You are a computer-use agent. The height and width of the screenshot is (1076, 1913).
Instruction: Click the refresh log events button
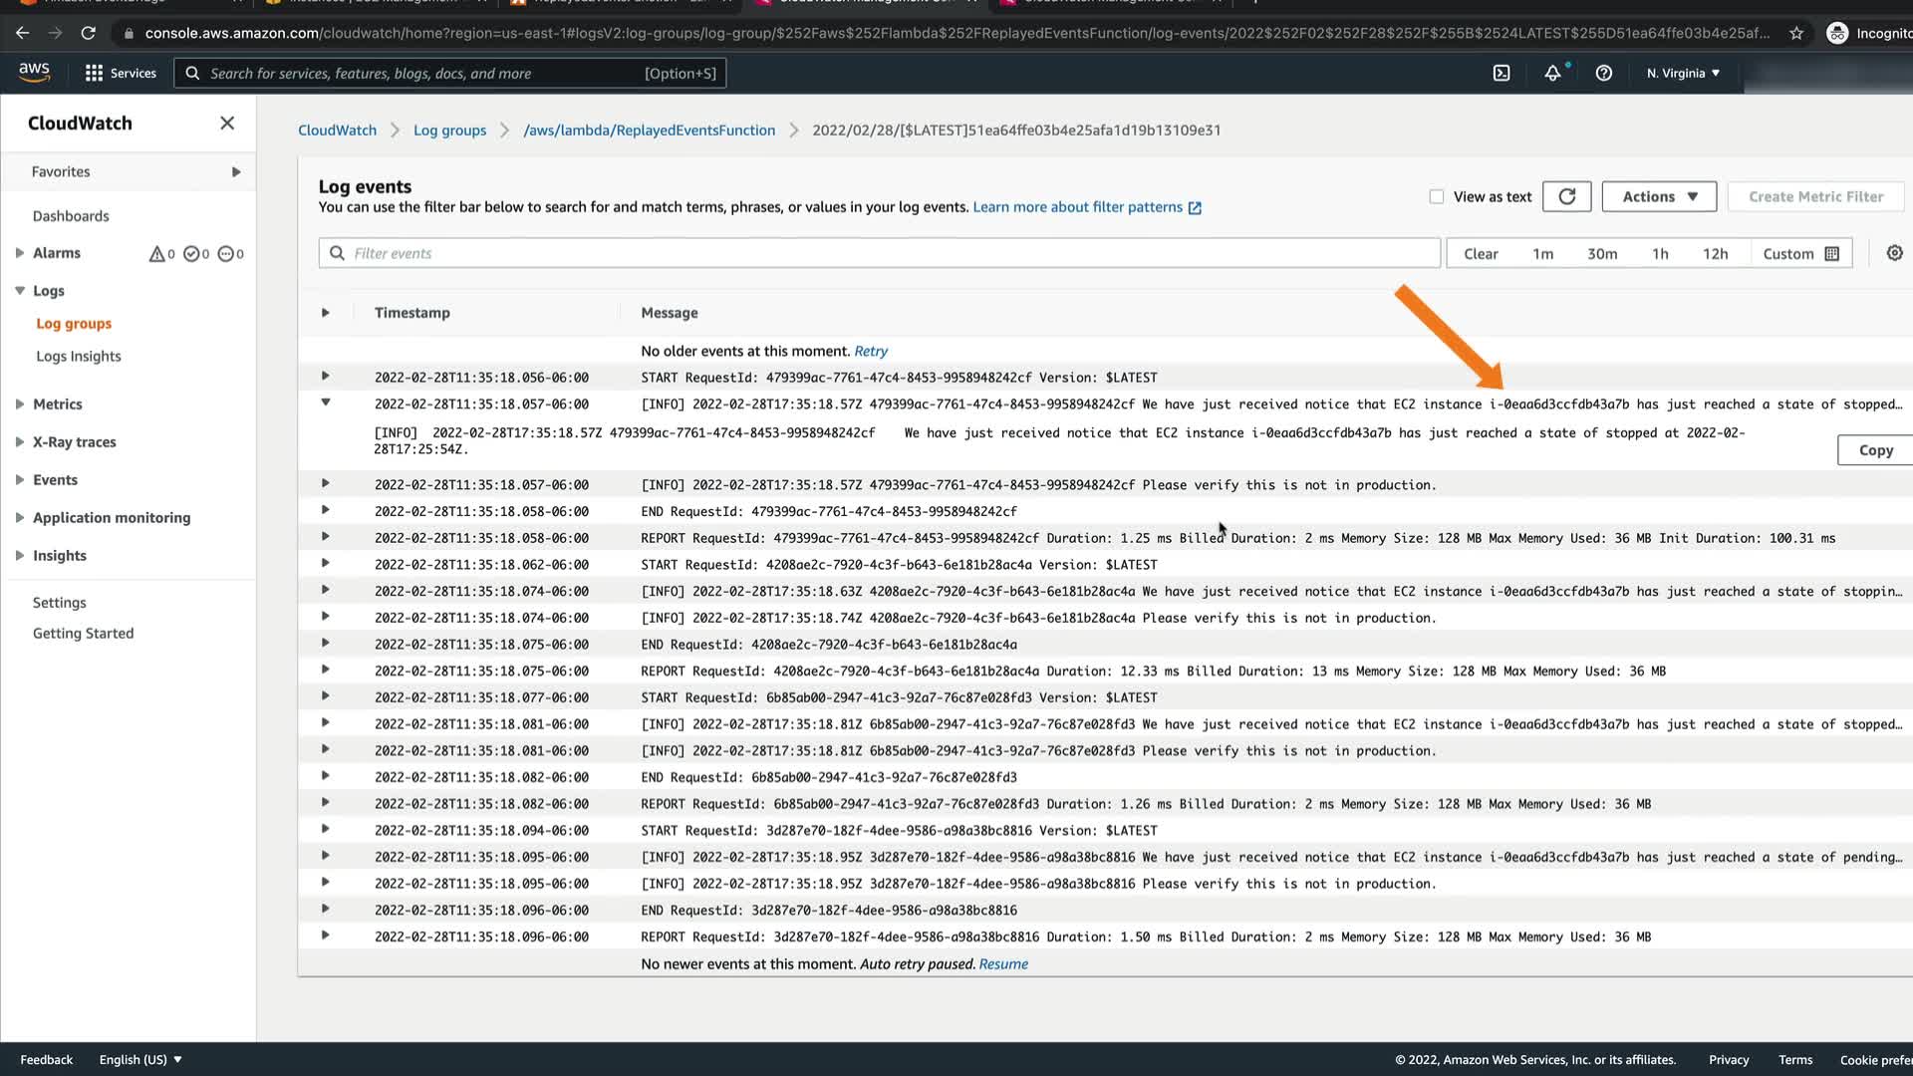[x=1566, y=196]
